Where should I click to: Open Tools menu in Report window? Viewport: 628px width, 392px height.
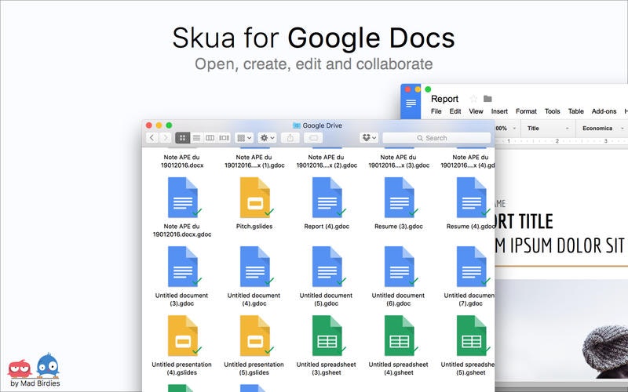pyautogui.click(x=553, y=111)
